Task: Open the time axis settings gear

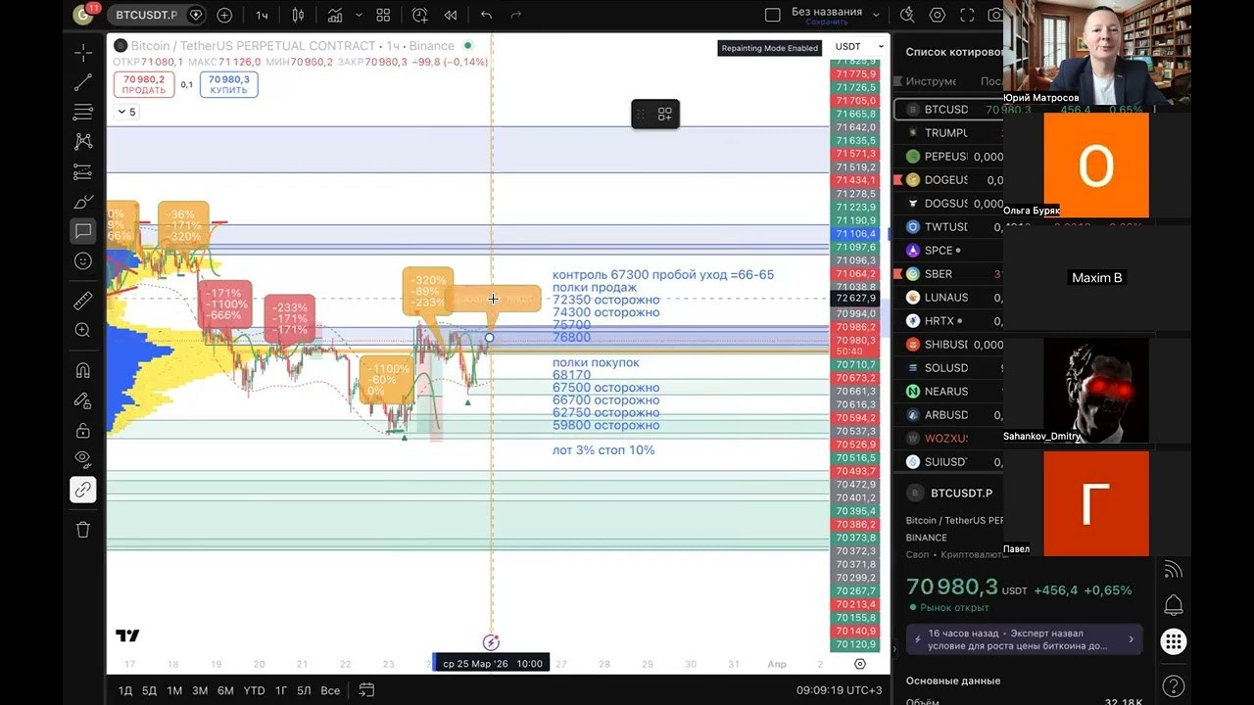Action: click(x=860, y=664)
